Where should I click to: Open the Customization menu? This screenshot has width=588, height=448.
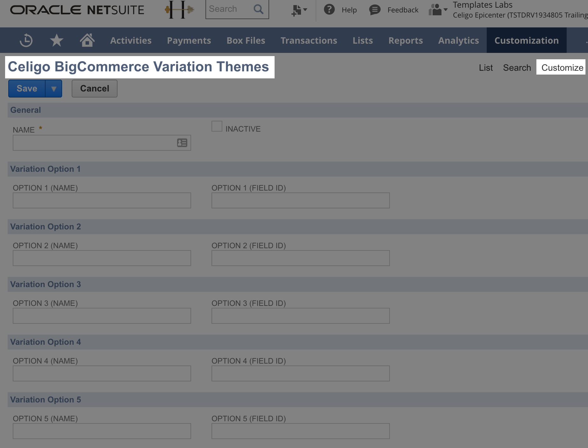click(x=527, y=40)
